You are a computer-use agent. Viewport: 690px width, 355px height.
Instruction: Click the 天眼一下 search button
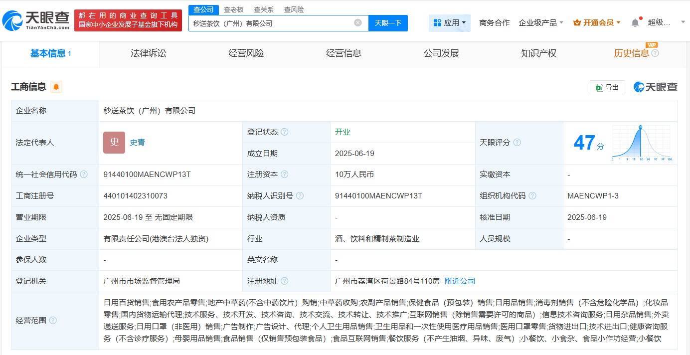pos(388,23)
